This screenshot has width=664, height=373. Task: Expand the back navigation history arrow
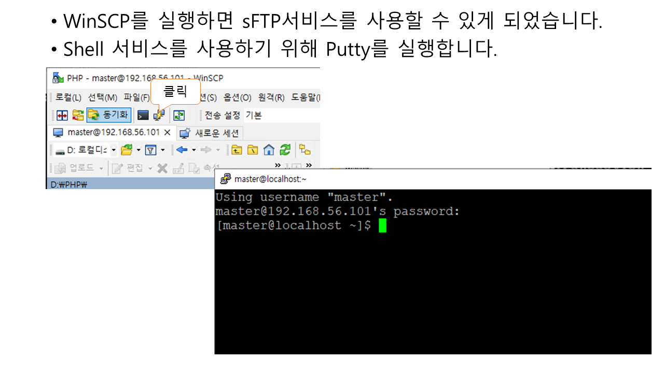pos(193,150)
